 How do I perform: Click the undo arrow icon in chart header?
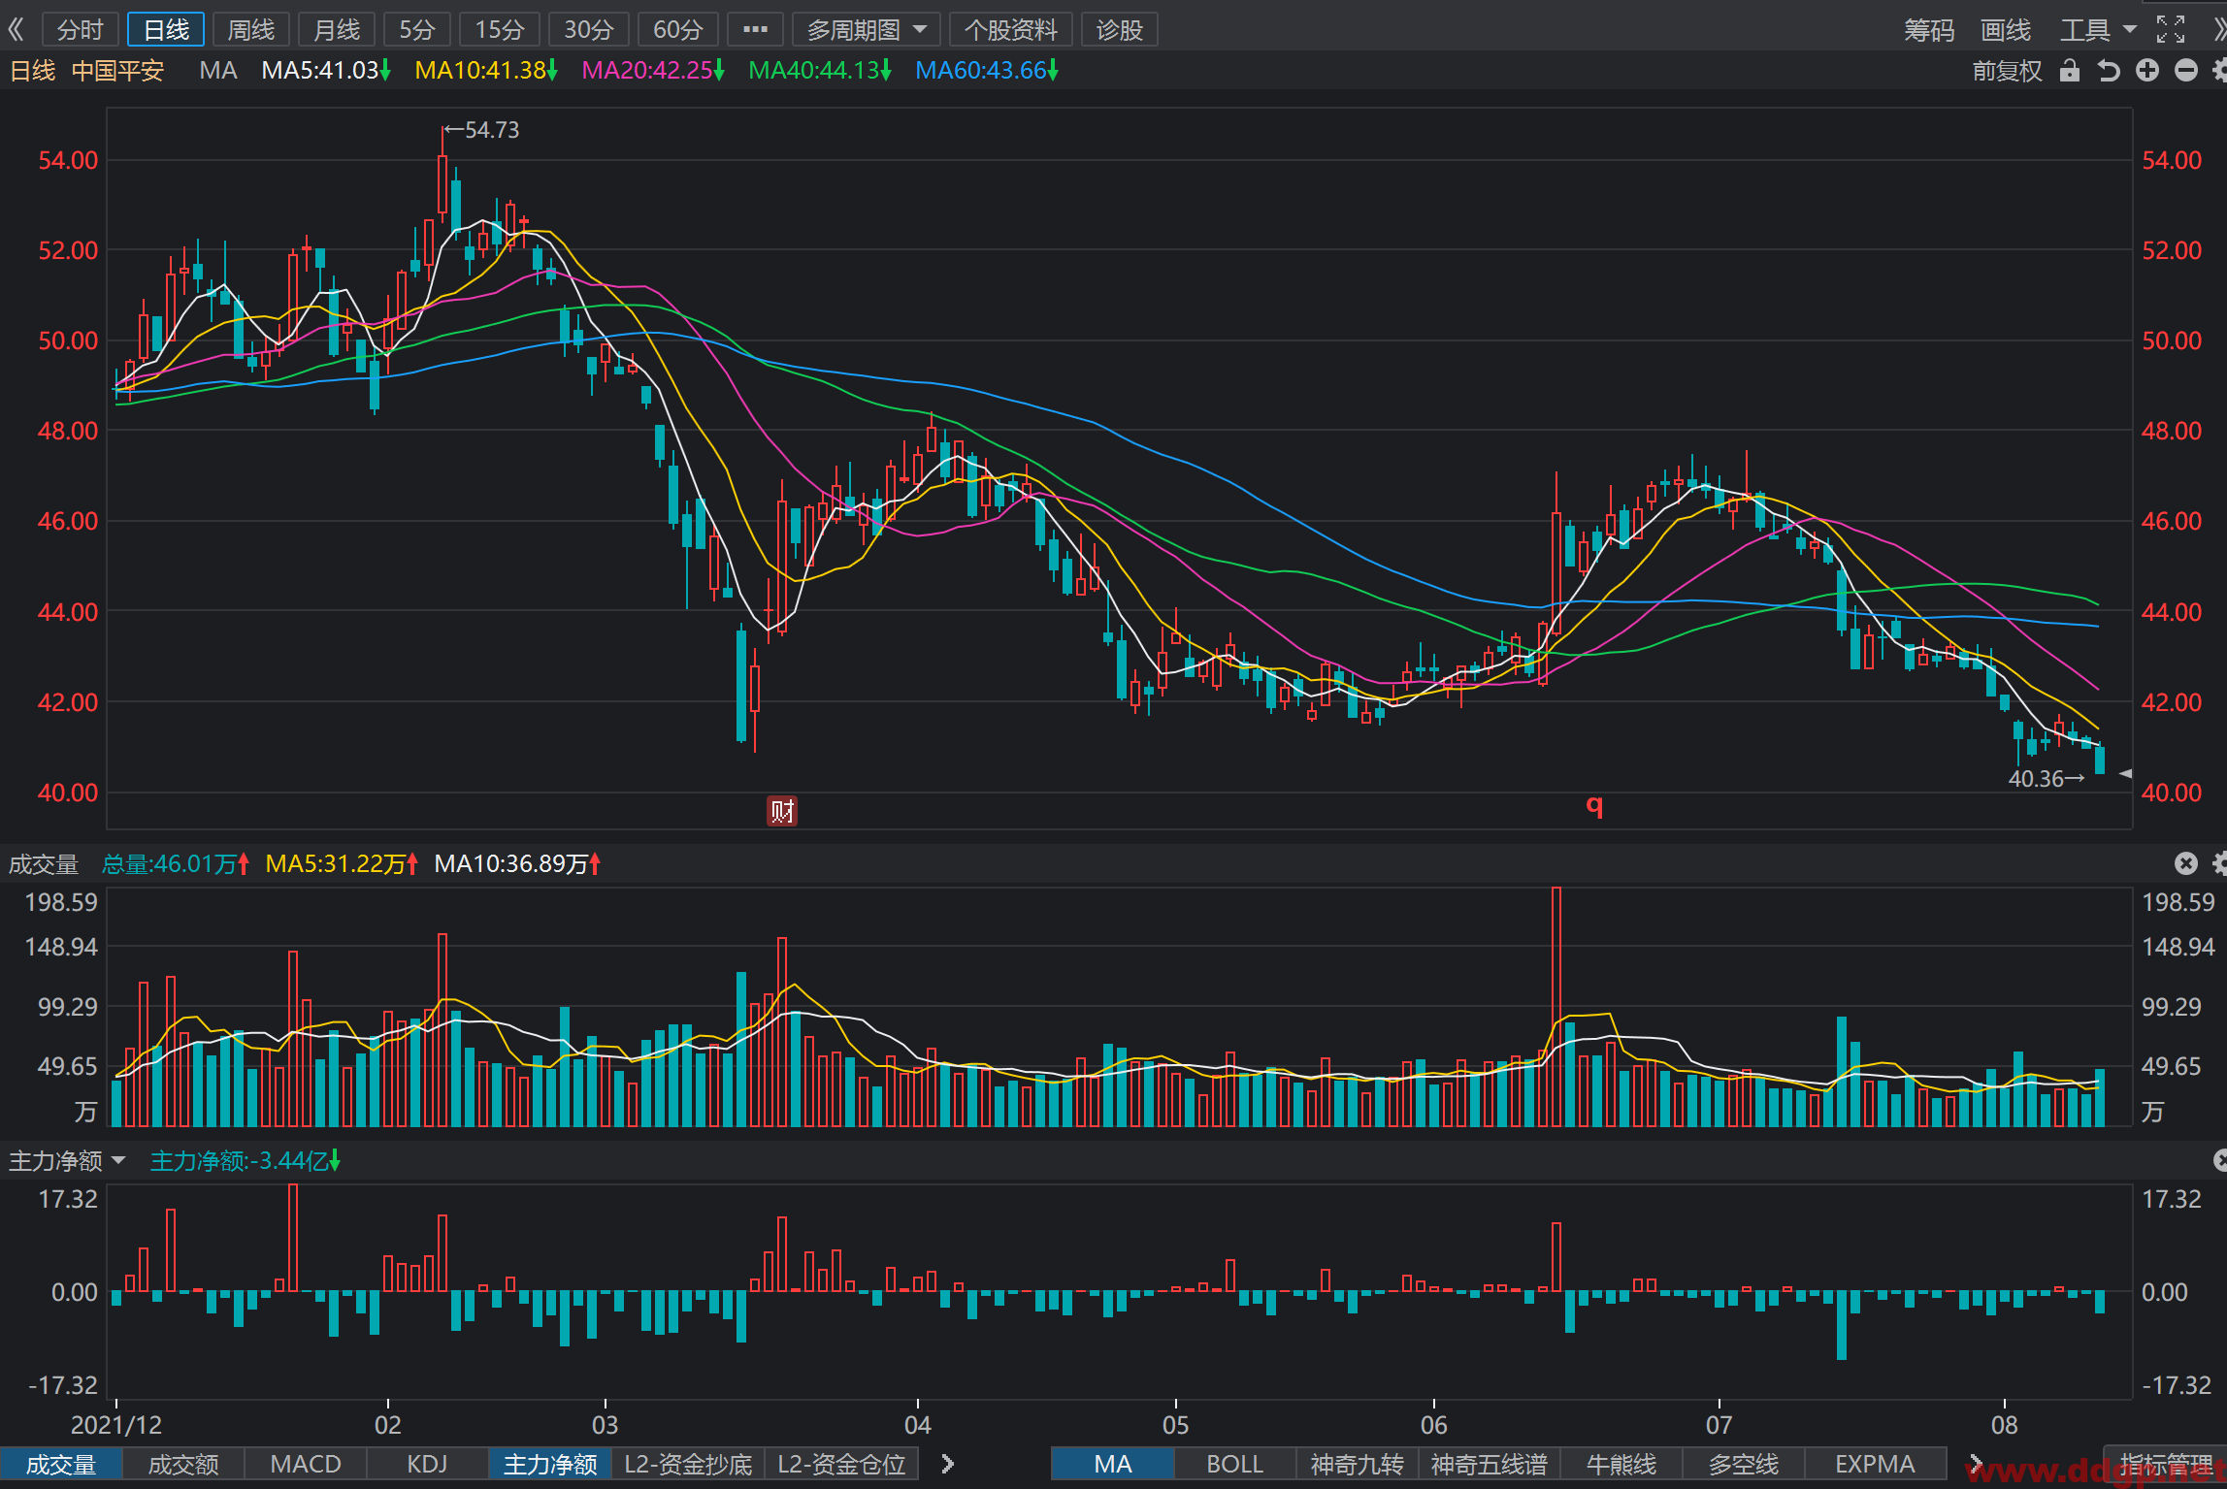[2108, 71]
